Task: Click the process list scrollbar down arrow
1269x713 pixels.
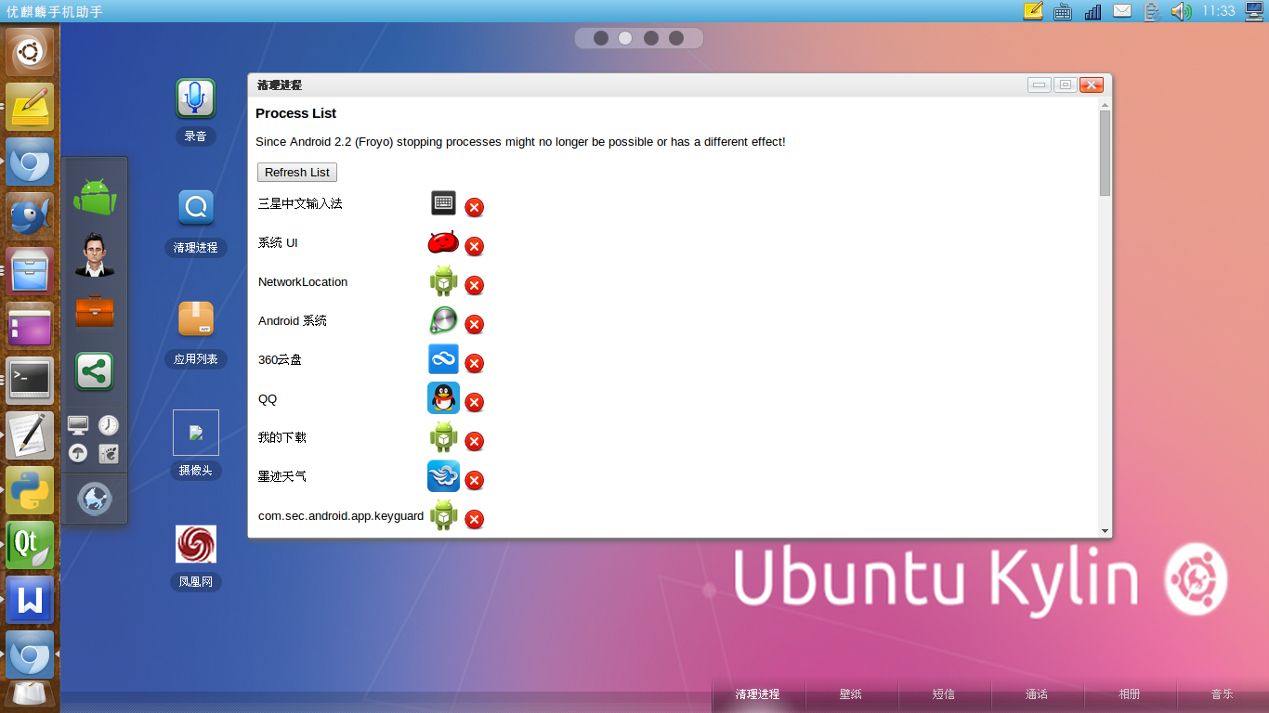Action: [x=1105, y=531]
